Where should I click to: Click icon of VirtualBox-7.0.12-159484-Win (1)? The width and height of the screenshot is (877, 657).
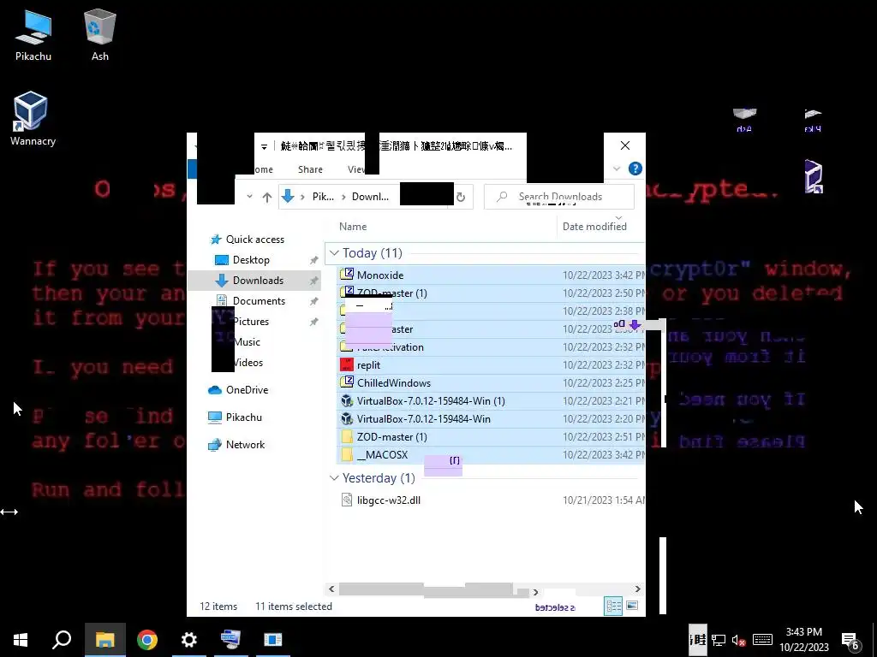347,400
